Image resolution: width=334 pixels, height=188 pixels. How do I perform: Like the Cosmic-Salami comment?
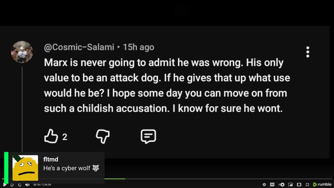[x=51, y=136]
